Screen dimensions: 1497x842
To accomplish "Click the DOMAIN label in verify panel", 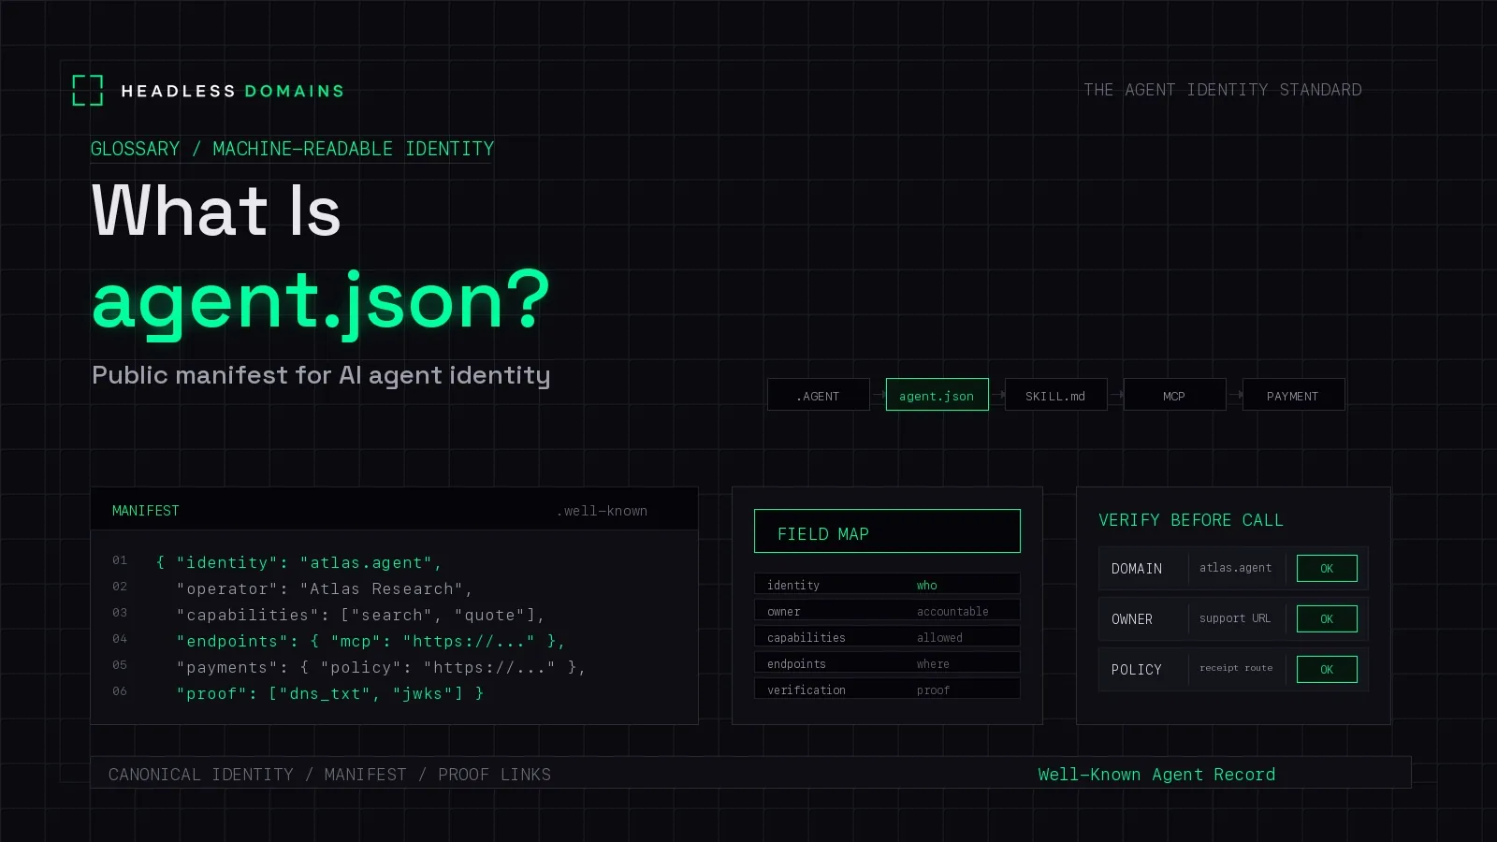I will [1137, 569].
